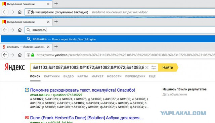Open new tab in the middle browser window
This screenshot has width=215, height=123.
coord(56,21)
